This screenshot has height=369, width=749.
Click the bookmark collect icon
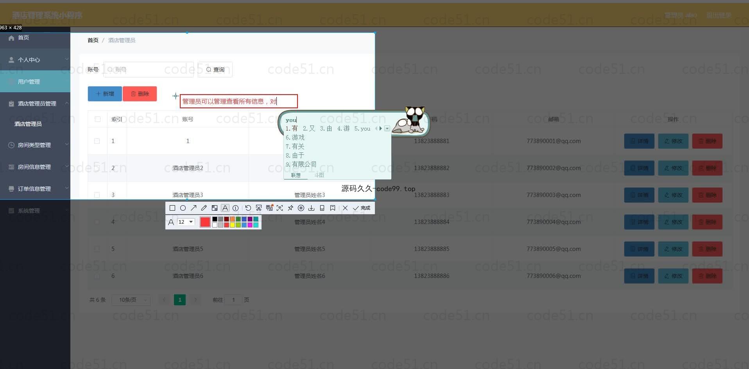pos(333,208)
